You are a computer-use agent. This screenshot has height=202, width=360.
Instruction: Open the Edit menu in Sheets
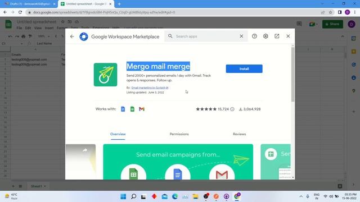28,28
